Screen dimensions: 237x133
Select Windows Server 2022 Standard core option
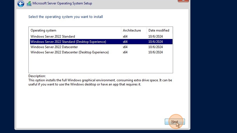(101, 36)
